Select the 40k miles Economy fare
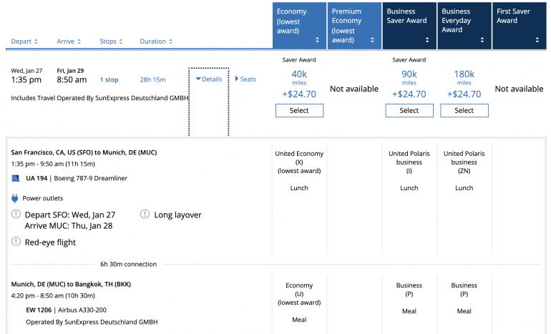 coord(299,111)
